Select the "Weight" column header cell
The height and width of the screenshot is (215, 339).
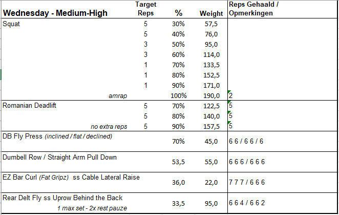point(211,13)
